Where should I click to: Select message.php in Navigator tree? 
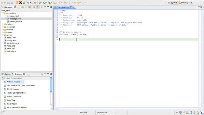click(15, 19)
